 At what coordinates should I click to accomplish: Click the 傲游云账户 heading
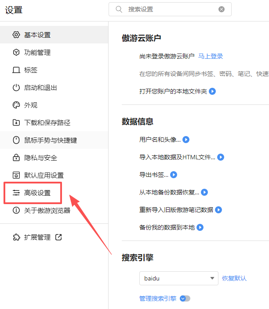tap(141, 38)
